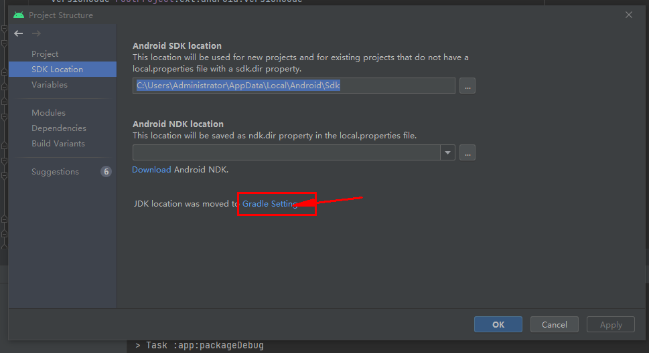Open Variables section

[x=50, y=84]
